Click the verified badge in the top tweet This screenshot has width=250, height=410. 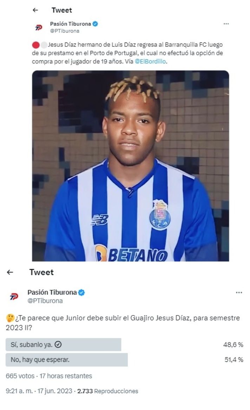click(96, 24)
